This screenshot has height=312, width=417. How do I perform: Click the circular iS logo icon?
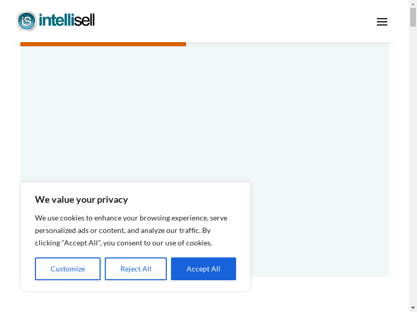(x=27, y=21)
